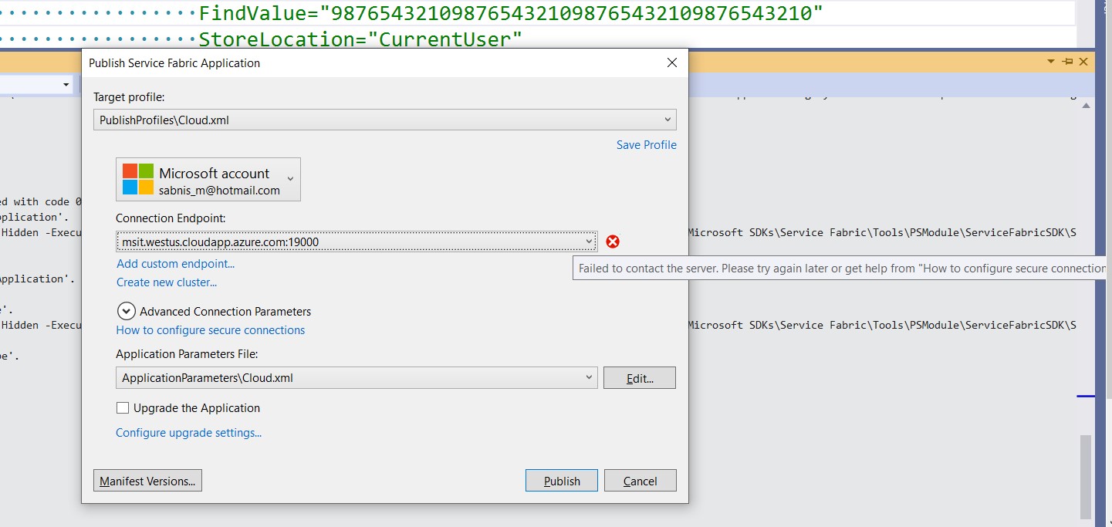The height and width of the screenshot is (527, 1112).
Task: Expand Advanced Connection Parameters
Action: pos(126,311)
